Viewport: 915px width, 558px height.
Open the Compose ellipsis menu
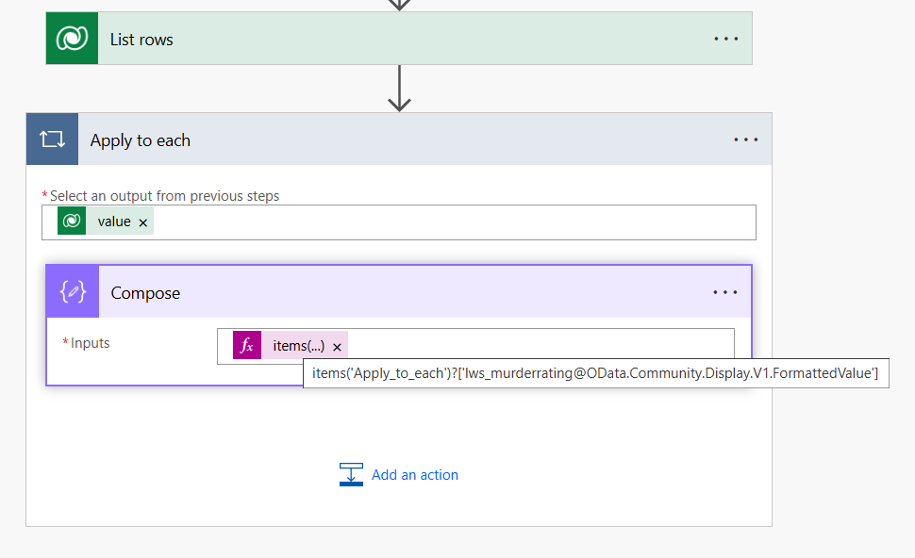pyautogui.click(x=724, y=292)
